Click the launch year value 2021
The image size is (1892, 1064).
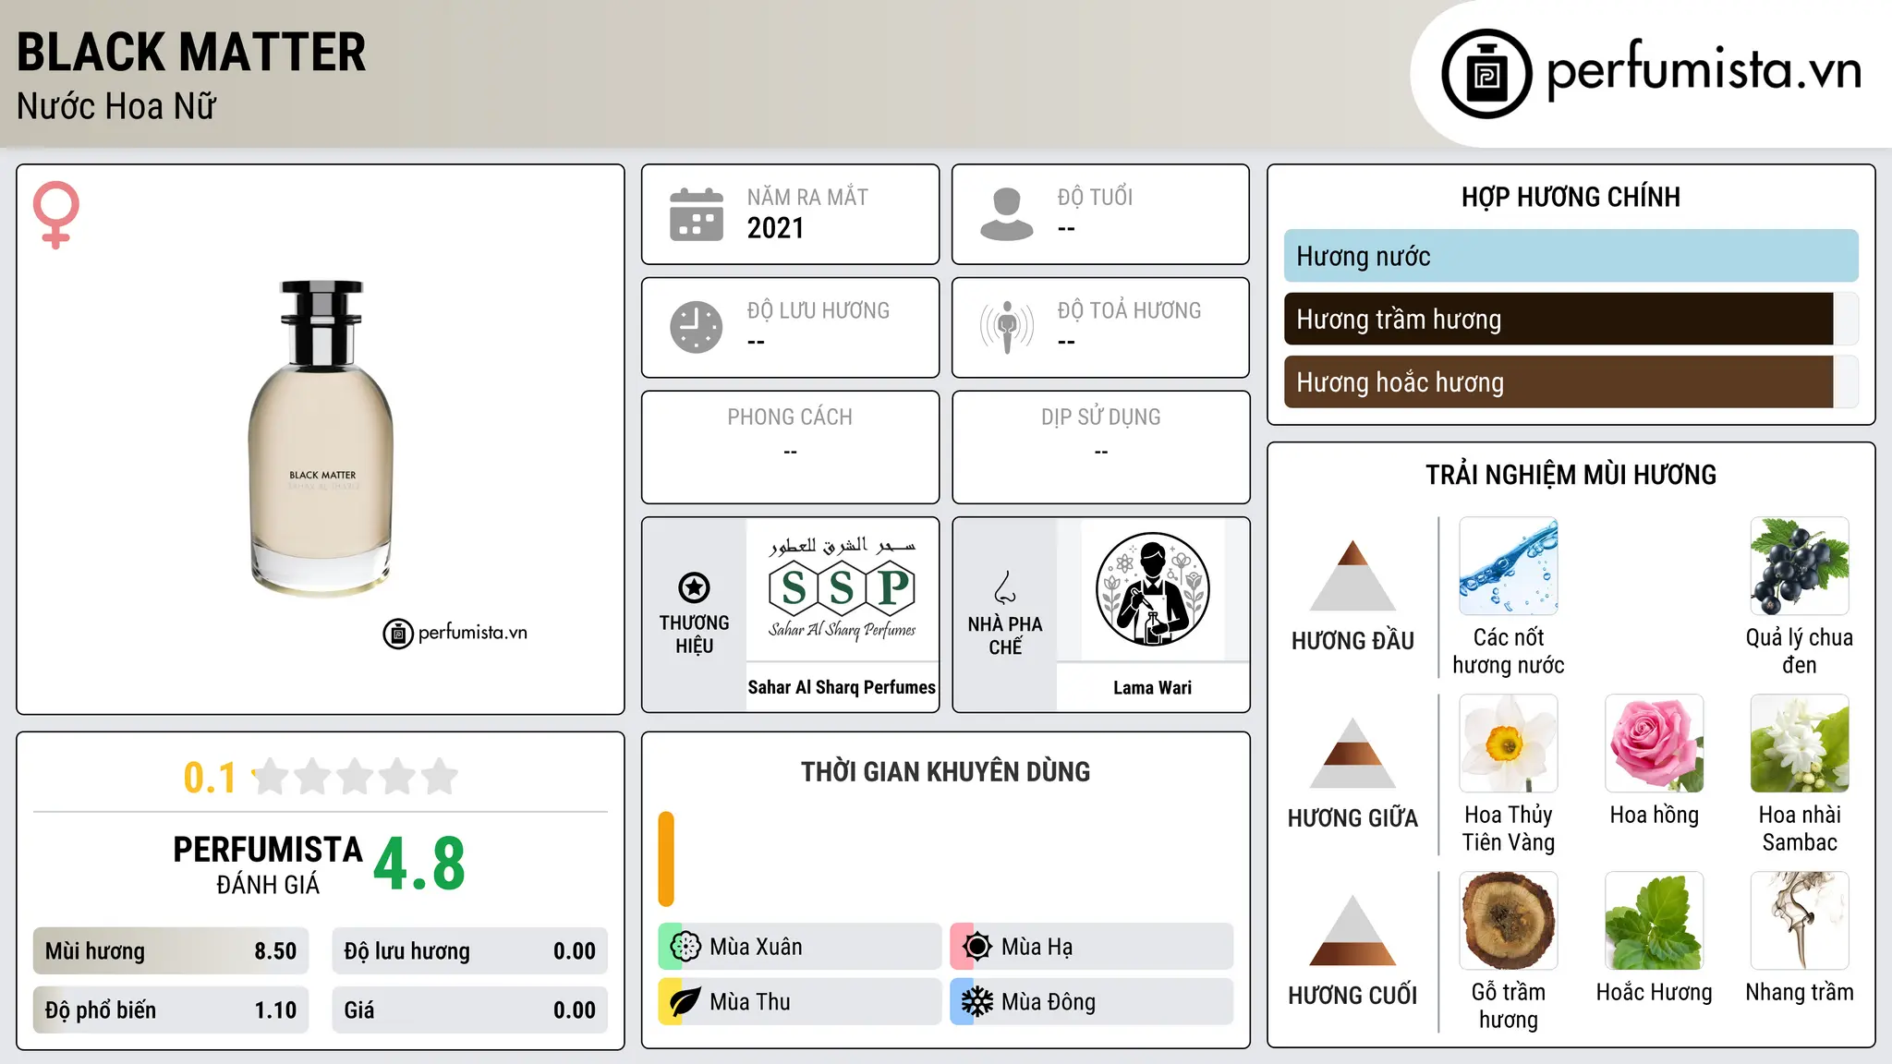tap(776, 228)
